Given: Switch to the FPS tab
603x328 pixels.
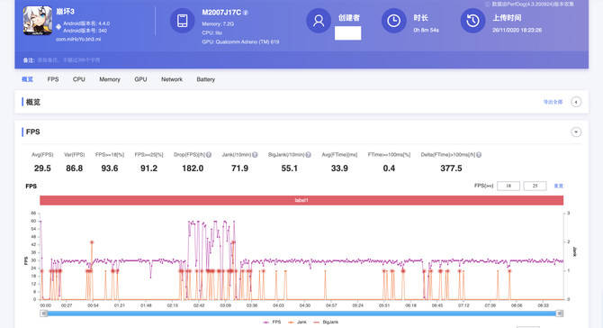Looking at the screenshot, I should (53, 79).
